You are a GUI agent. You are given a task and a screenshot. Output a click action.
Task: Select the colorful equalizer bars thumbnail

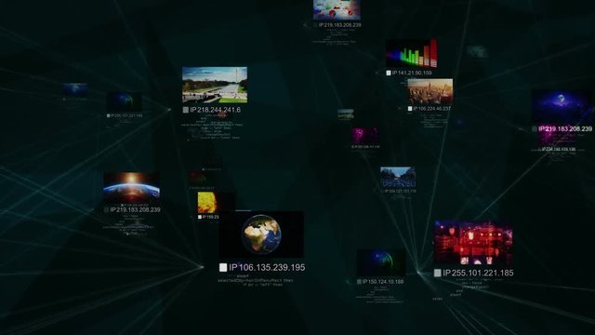click(412, 53)
